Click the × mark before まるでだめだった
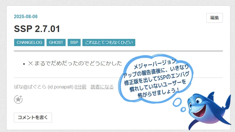This screenshot has height=132, width=235. (x=30, y=63)
